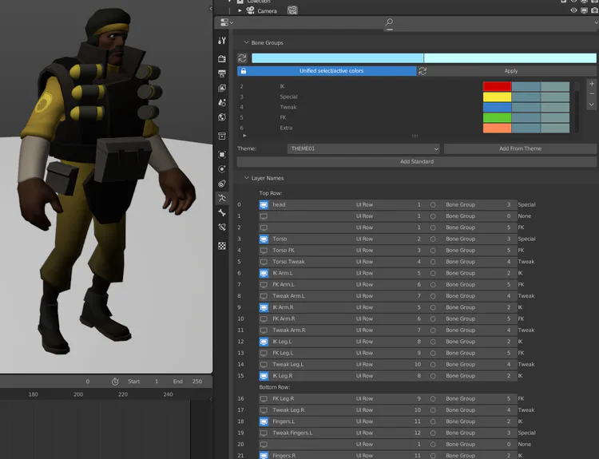Toggle selected radio circle in IK Leg.R row

(433, 376)
